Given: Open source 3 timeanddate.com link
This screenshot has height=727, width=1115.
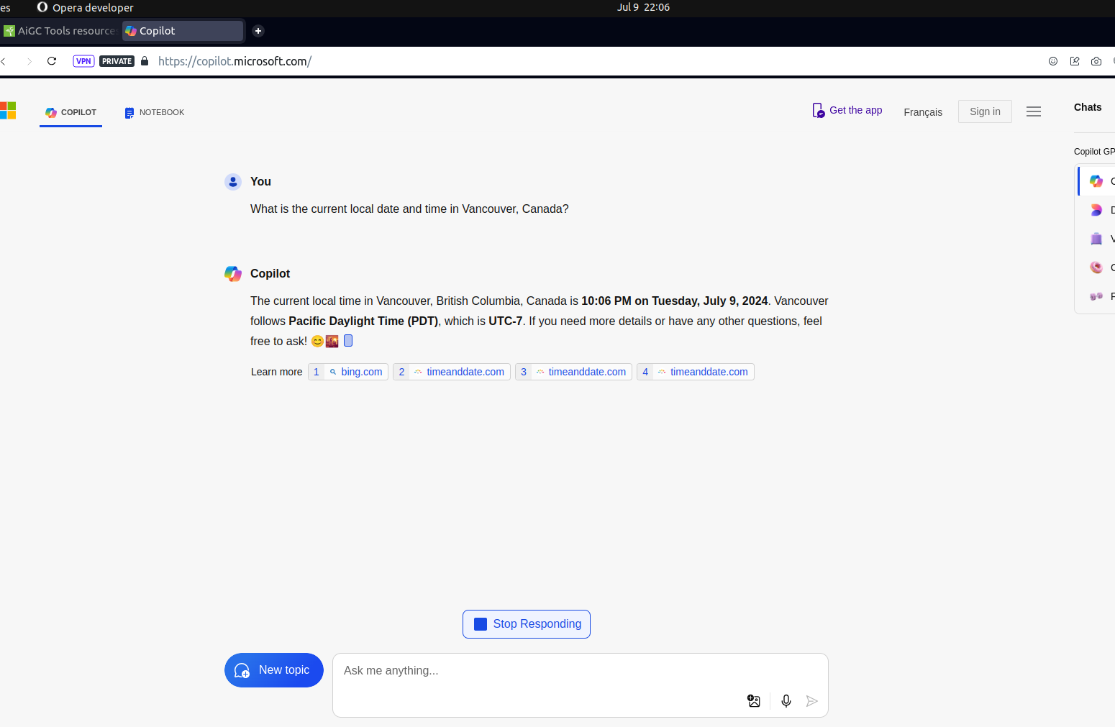Looking at the screenshot, I should 573,372.
